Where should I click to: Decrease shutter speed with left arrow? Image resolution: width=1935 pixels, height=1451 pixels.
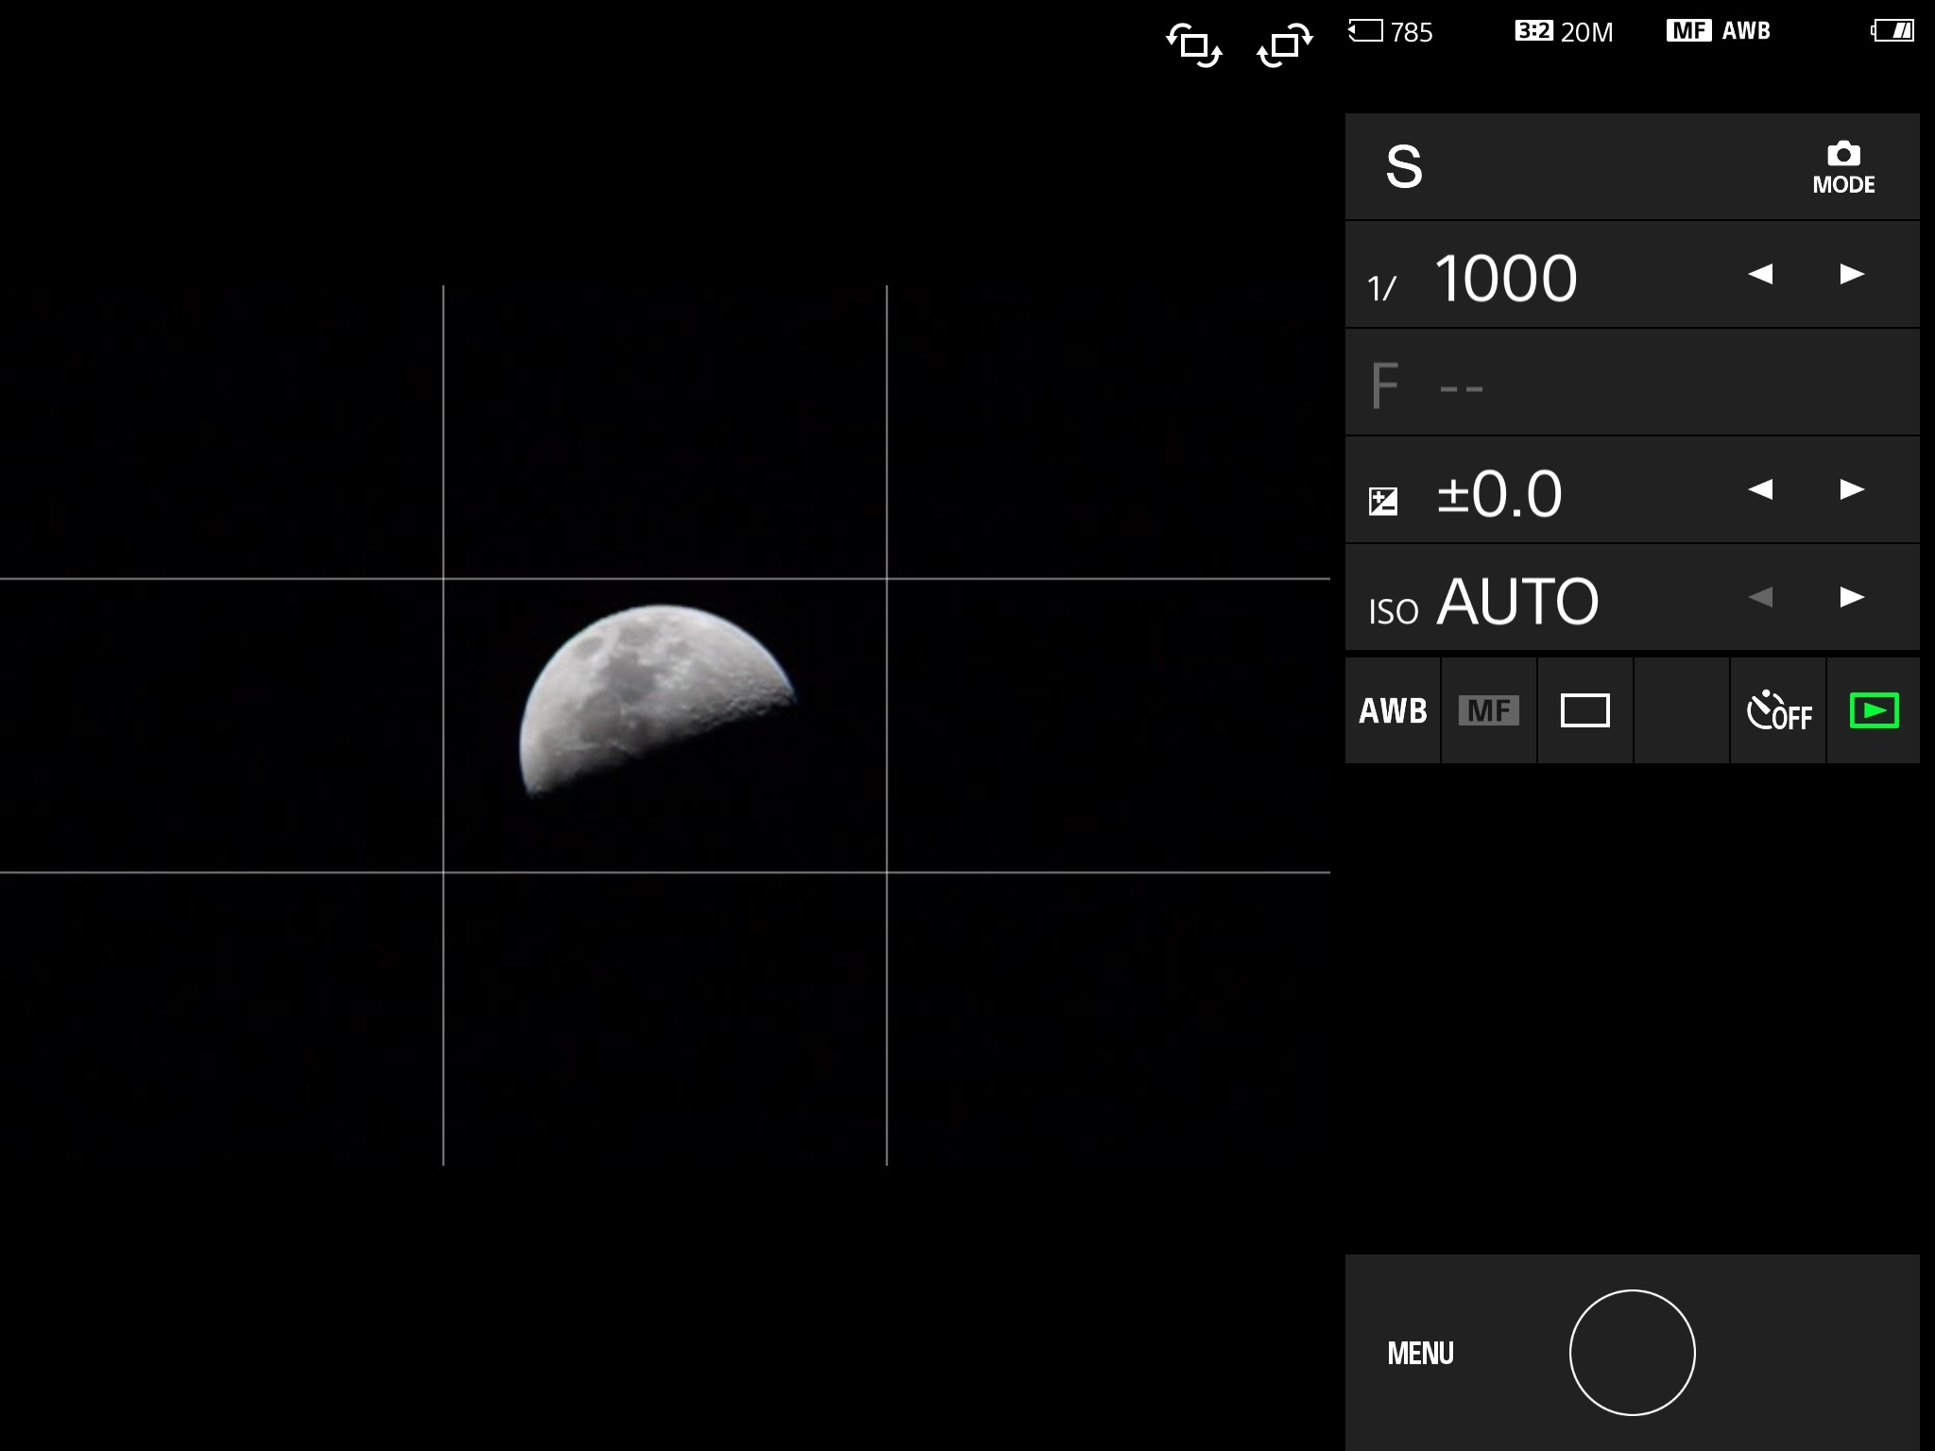tap(1760, 274)
